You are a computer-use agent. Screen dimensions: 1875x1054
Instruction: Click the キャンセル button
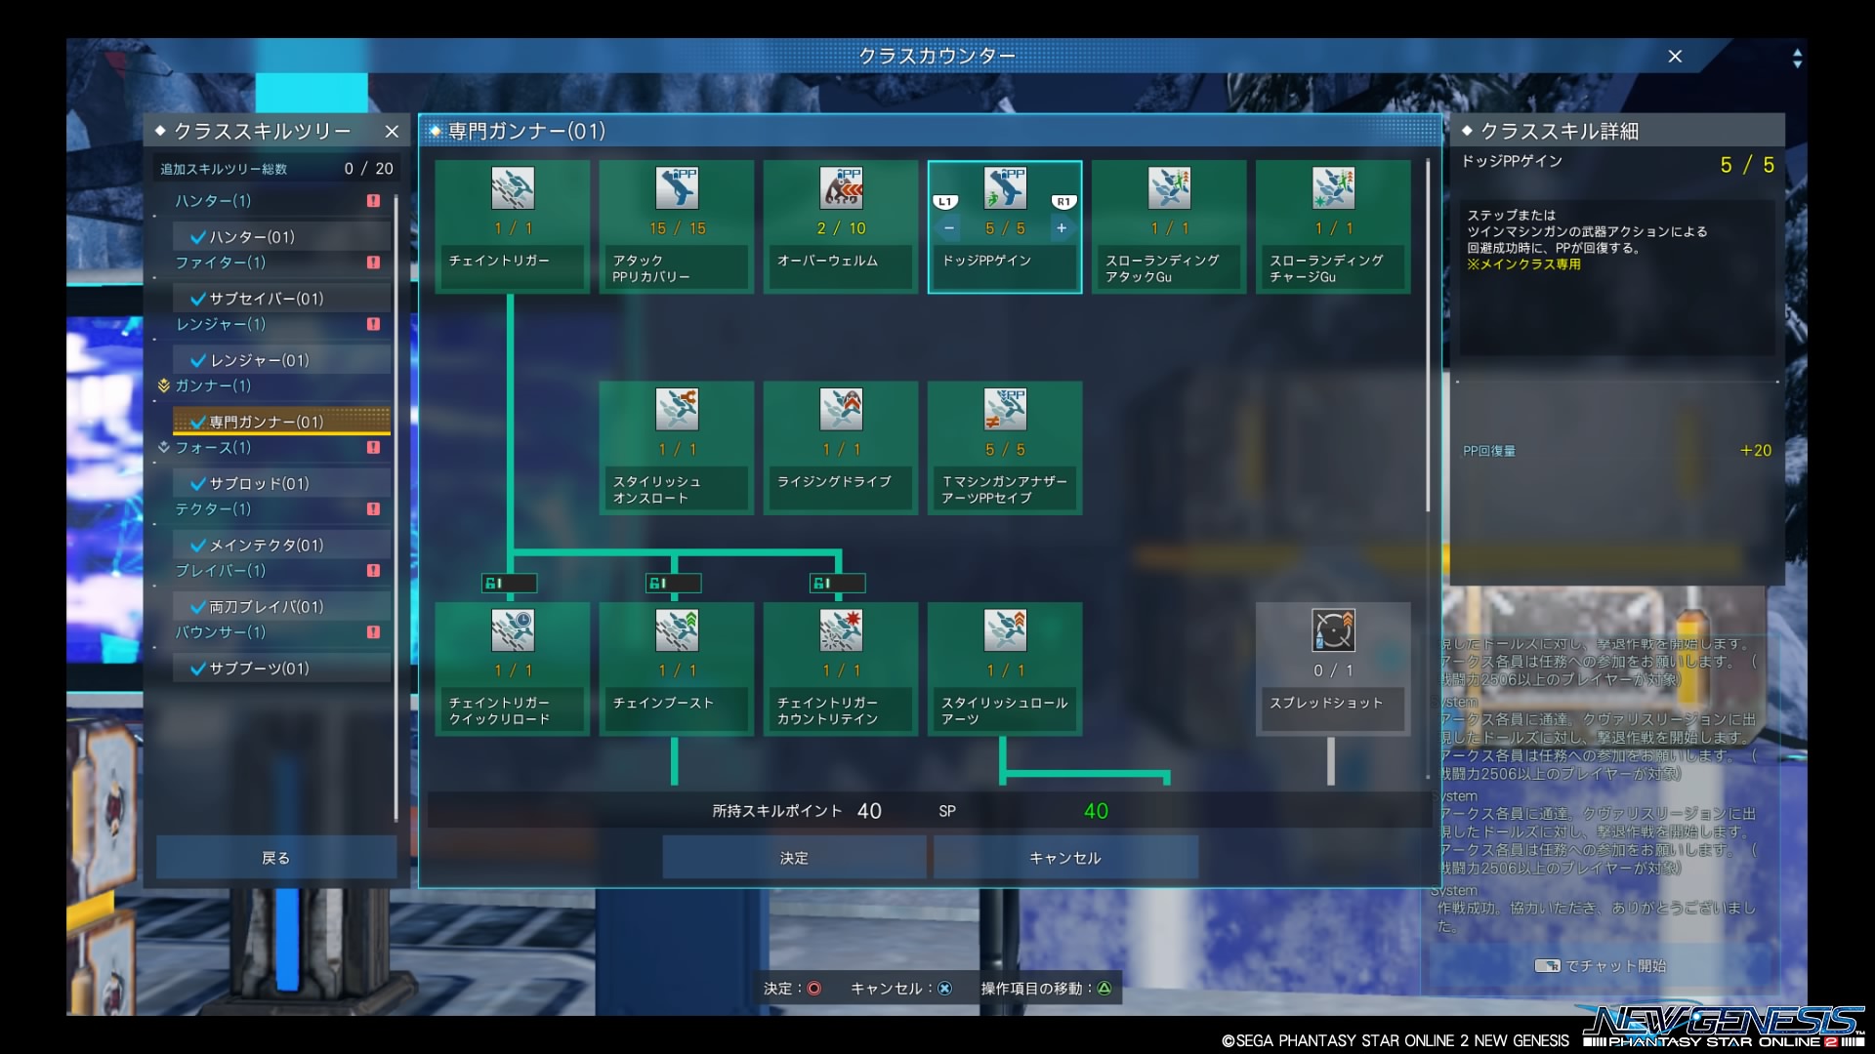[x=1065, y=858]
